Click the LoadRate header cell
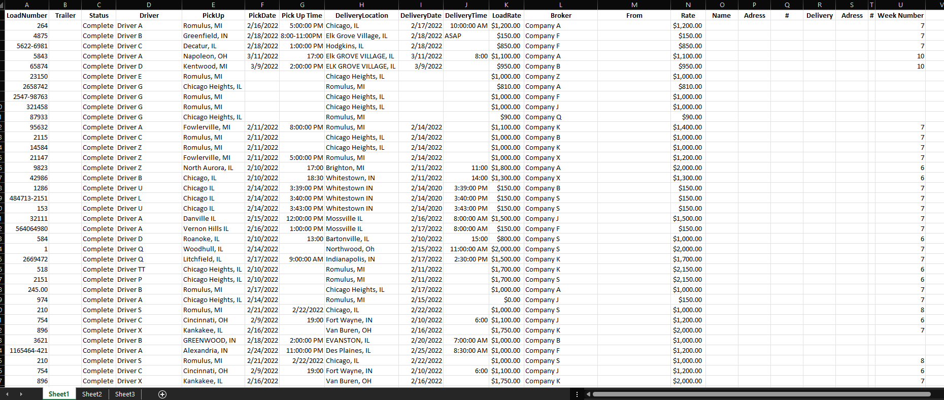This screenshot has height=400, width=944. pos(507,15)
